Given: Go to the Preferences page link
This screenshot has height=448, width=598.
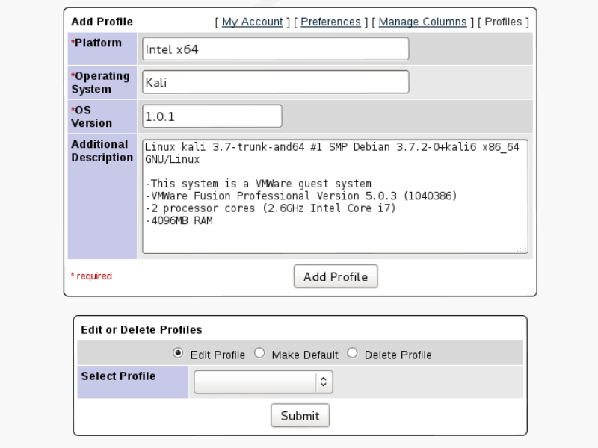Looking at the screenshot, I should pyautogui.click(x=330, y=22).
